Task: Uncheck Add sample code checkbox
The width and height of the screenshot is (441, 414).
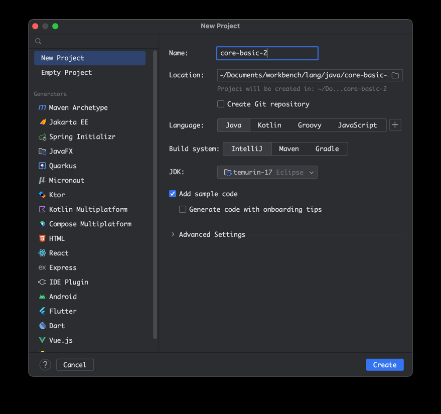Action: (173, 194)
